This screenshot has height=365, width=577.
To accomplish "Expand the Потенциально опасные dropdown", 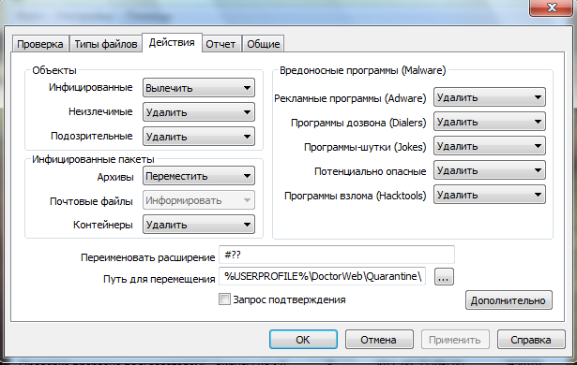I will [490, 170].
